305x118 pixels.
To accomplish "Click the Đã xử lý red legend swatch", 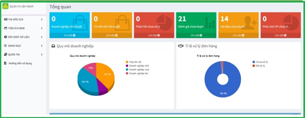I will click(x=254, y=66).
